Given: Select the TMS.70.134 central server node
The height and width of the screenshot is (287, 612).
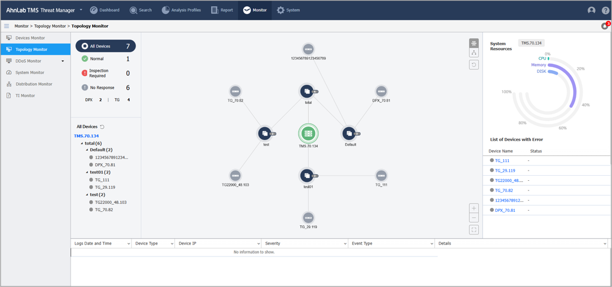Looking at the screenshot, I should [x=308, y=133].
